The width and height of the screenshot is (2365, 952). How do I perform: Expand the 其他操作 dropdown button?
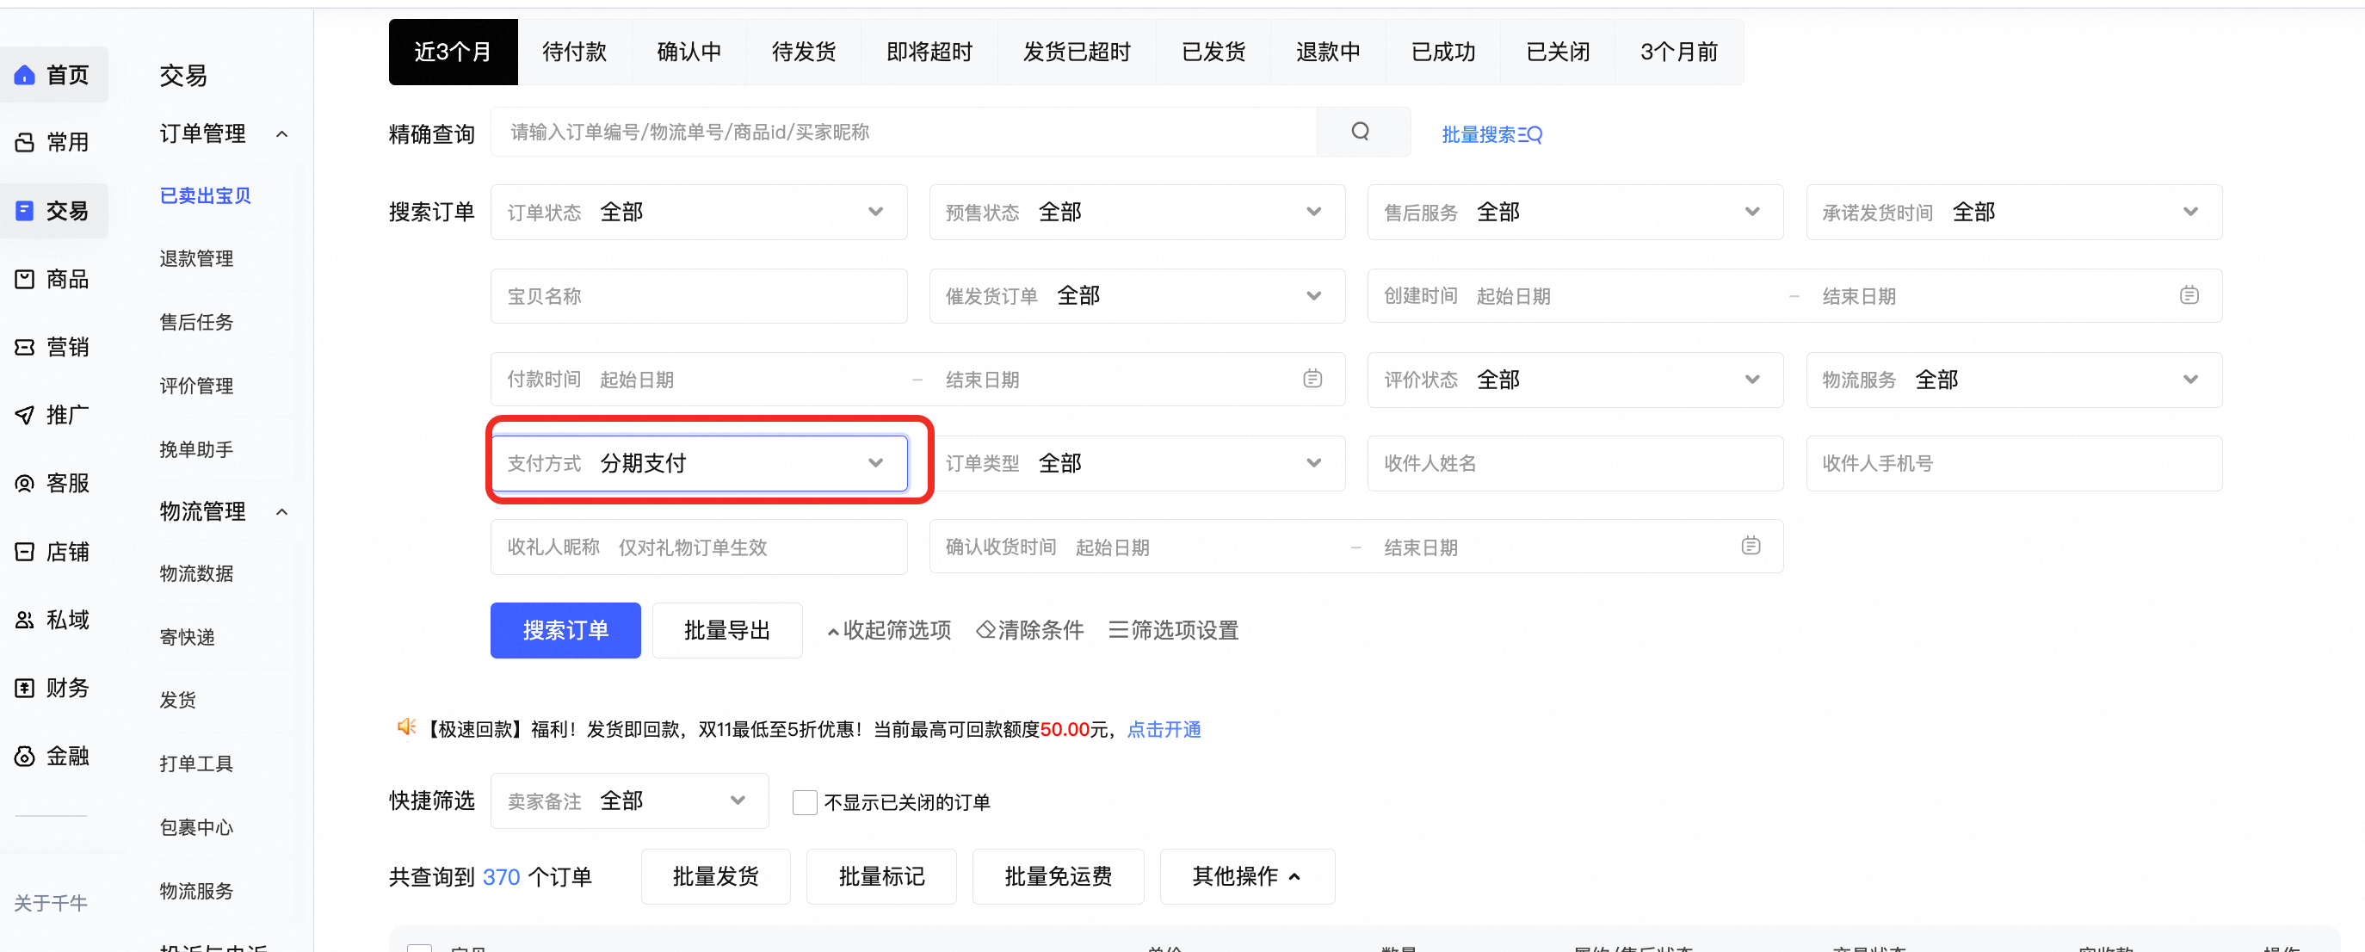1247,877
